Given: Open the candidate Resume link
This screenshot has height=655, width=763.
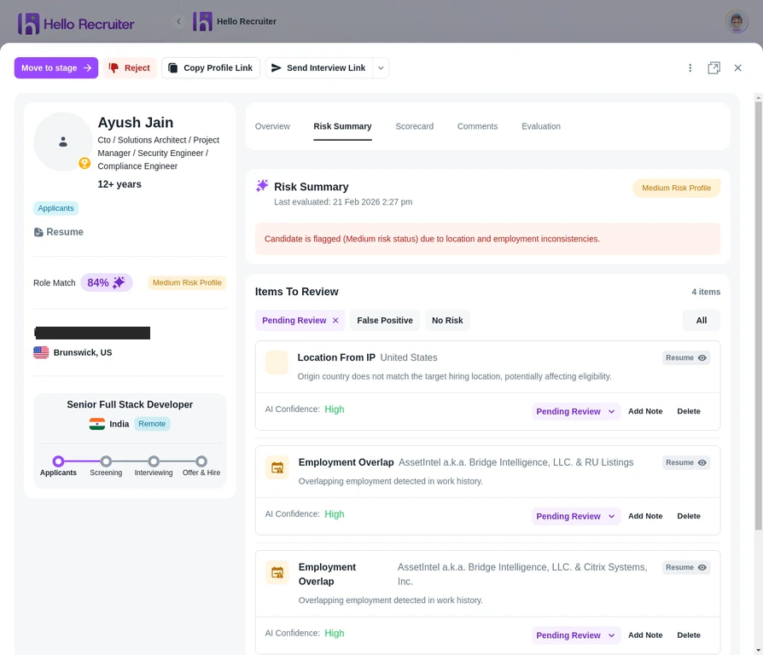Looking at the screenshot, I should click(x=58, y=232).
